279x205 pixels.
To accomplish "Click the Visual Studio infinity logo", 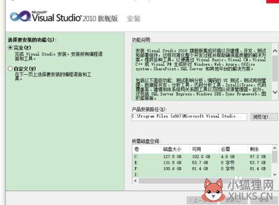I will click(20, 16).
